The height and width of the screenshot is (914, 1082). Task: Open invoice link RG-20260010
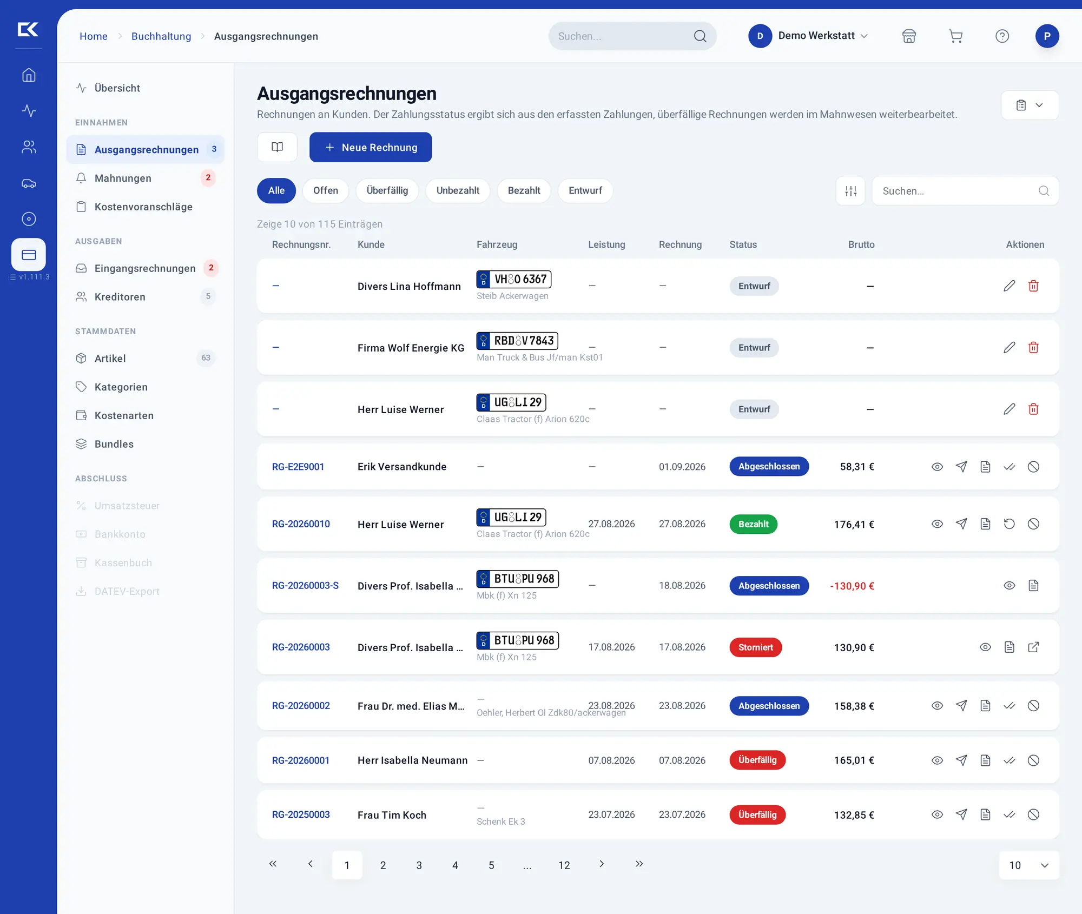(301, 524)
